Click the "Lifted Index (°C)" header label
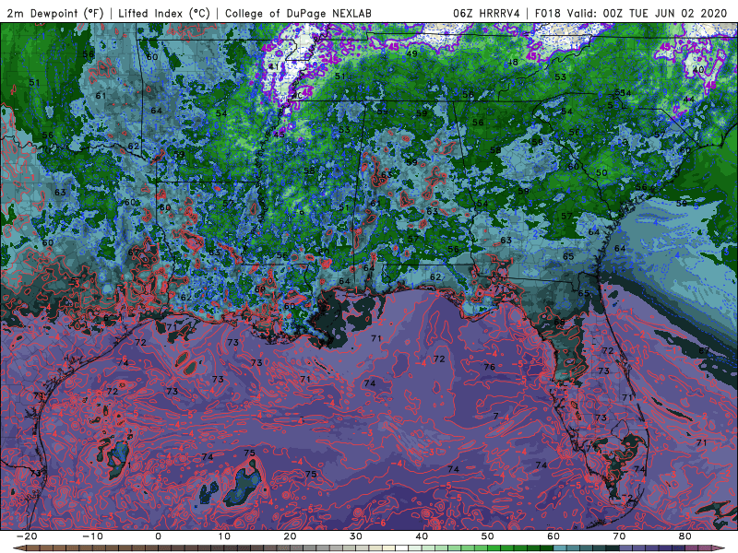The image size is (738, 553). [164, 14]
